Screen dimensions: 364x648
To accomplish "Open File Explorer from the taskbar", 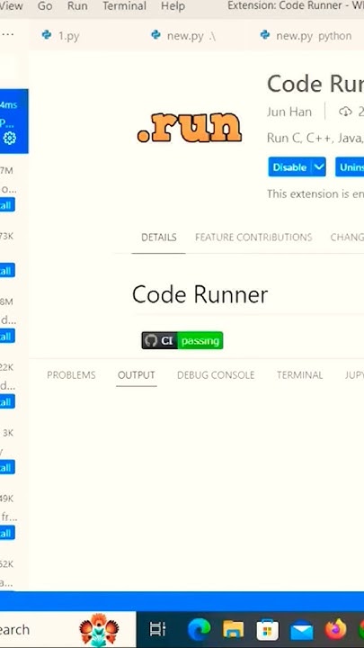I will click(x=233, y=630).
